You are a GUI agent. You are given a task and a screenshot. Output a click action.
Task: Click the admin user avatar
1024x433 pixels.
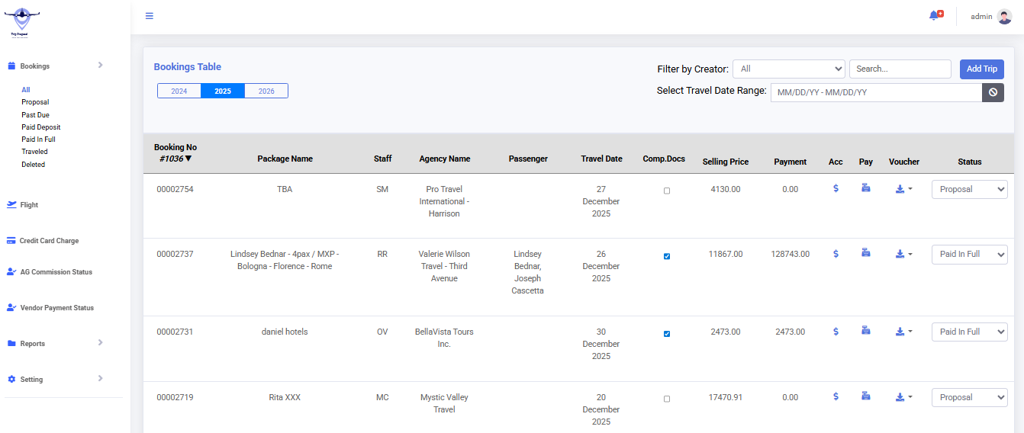1004,17
